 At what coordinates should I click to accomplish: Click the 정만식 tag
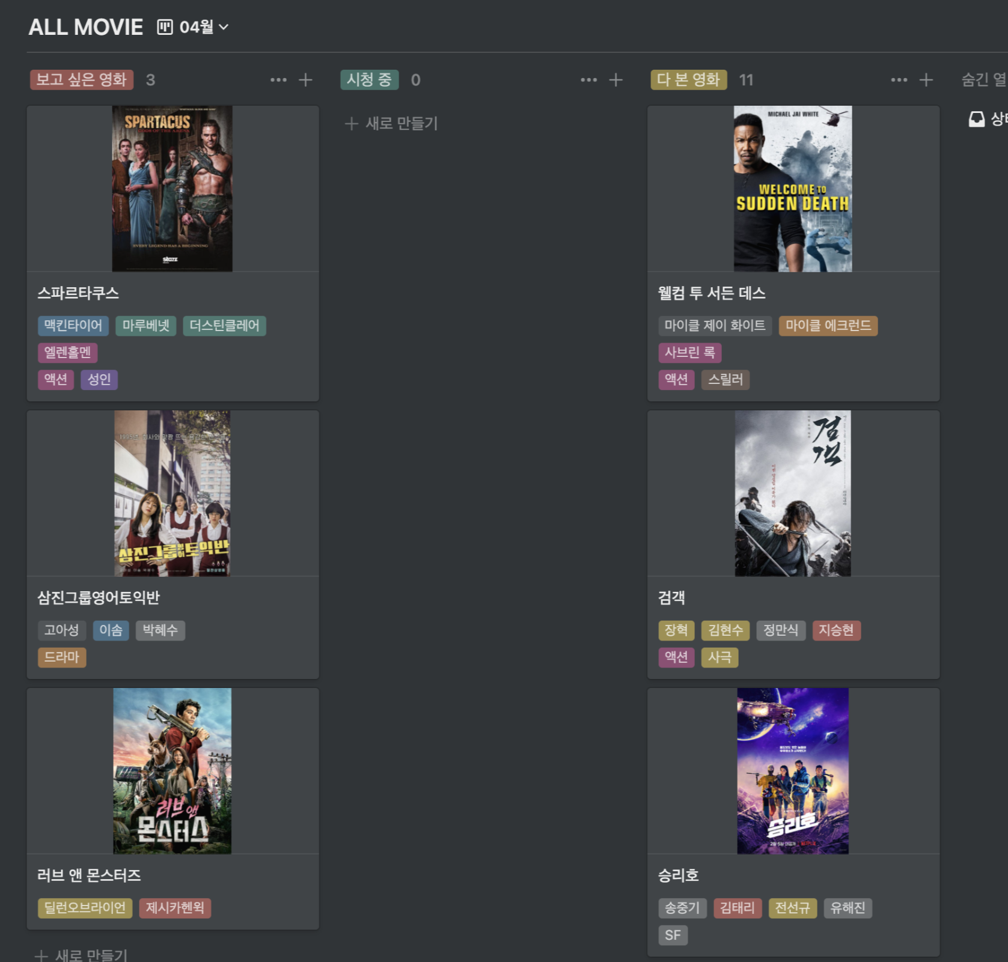tap(781, 630)
